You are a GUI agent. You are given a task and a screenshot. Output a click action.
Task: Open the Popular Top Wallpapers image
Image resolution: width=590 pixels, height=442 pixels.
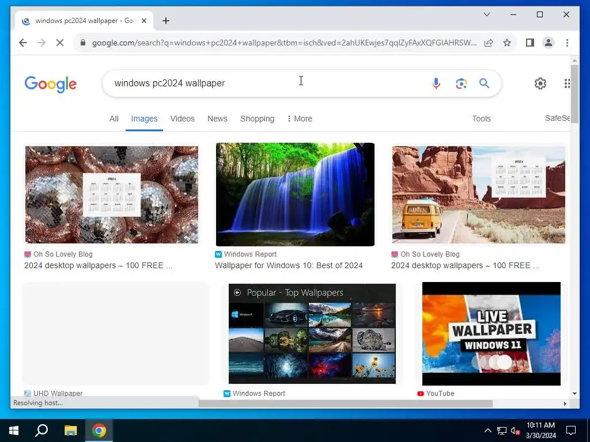pos(312,334)
